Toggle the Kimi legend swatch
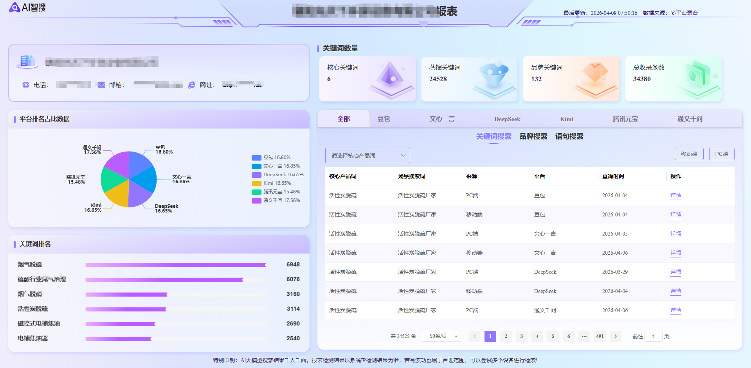 (x=256, y=184)
